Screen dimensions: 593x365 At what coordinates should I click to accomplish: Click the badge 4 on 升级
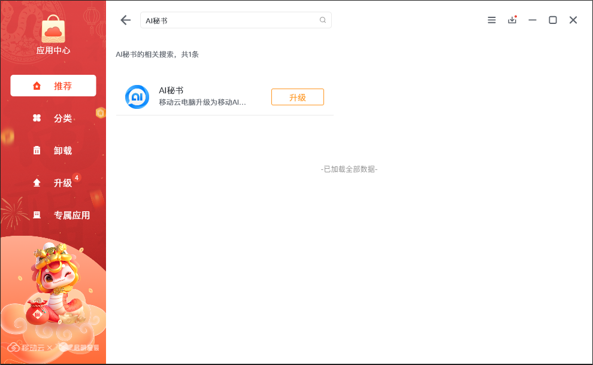(77, 178)
